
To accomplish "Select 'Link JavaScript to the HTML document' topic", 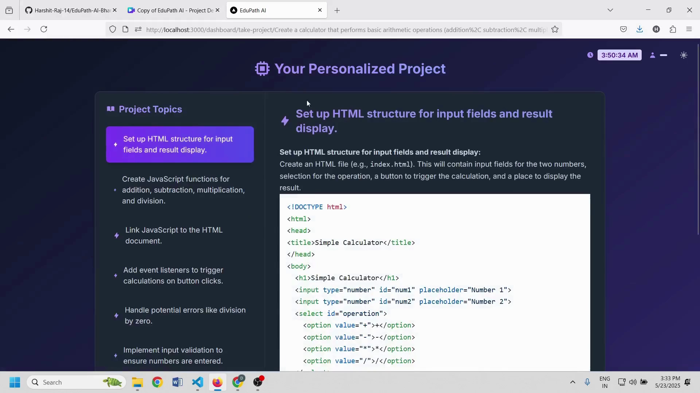I will tap(174, 235).
